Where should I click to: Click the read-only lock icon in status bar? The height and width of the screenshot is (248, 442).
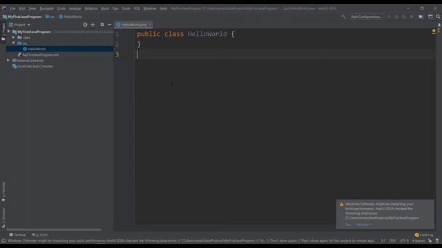tap(430, 240)
